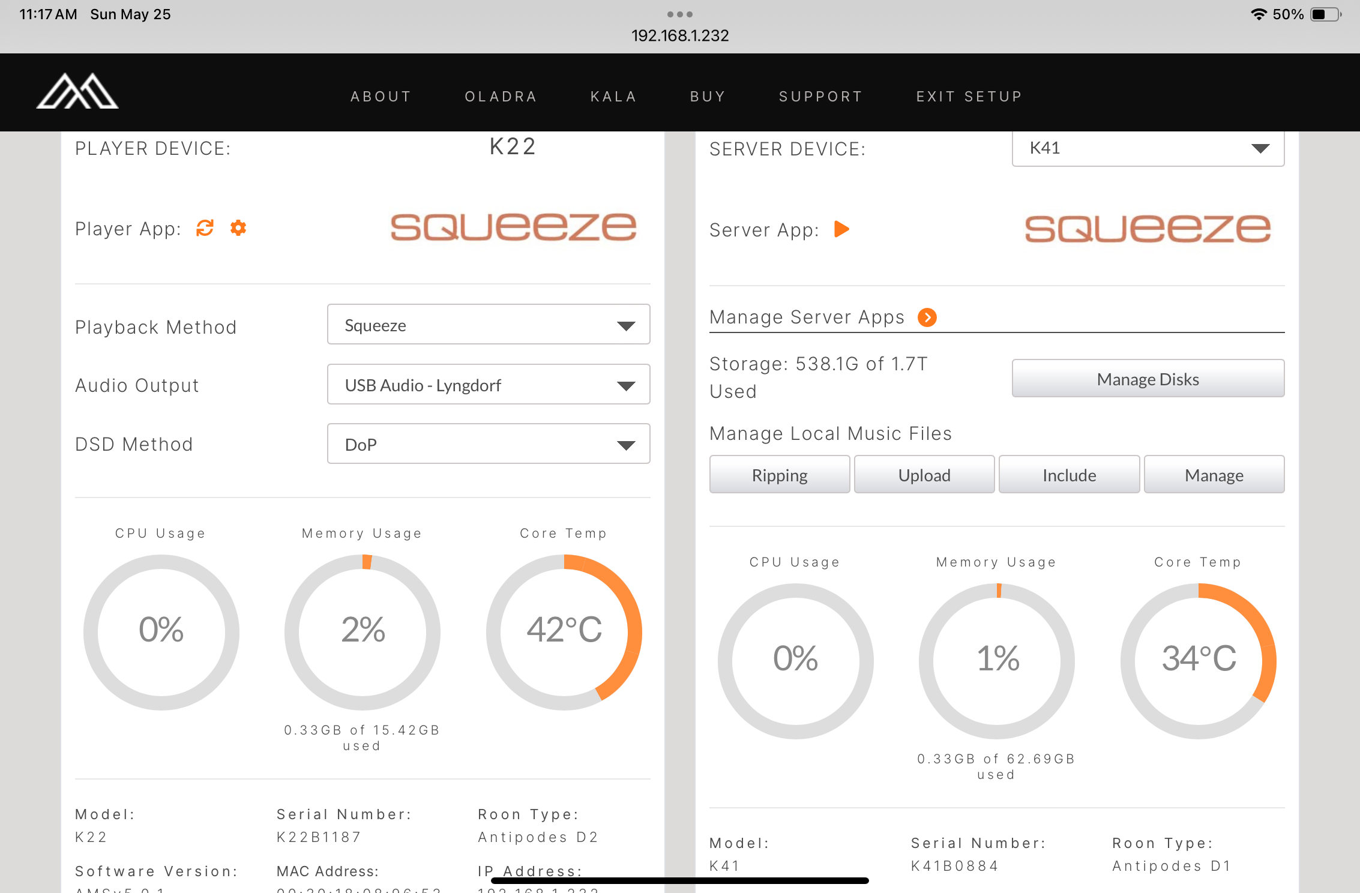Screen dimensions: 1360x893
Task: Click the Manage Disks button
Action: pyautogui.click(x=1148, y=379)
